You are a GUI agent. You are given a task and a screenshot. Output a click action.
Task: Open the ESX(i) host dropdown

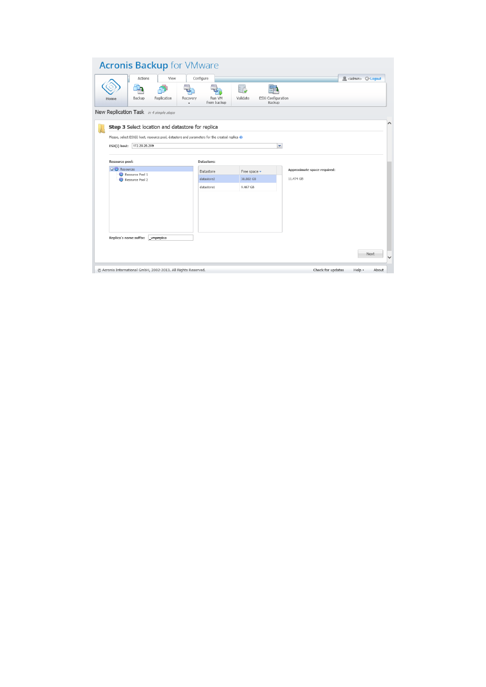[x=279, y=146]
